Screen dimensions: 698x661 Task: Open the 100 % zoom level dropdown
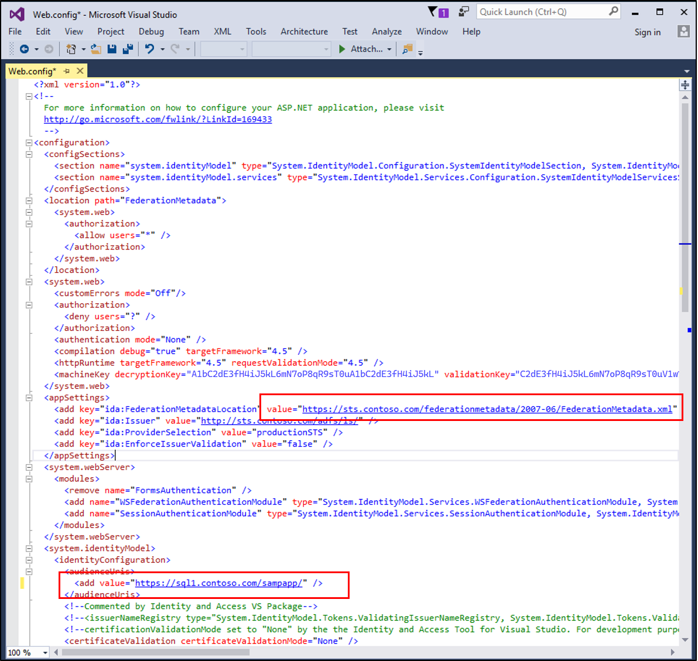pos(45,653)
